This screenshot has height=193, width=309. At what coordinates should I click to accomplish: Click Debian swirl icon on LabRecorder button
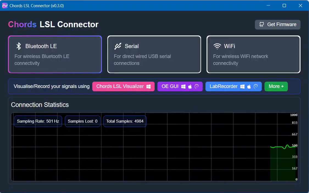click(x=255, y=87)
